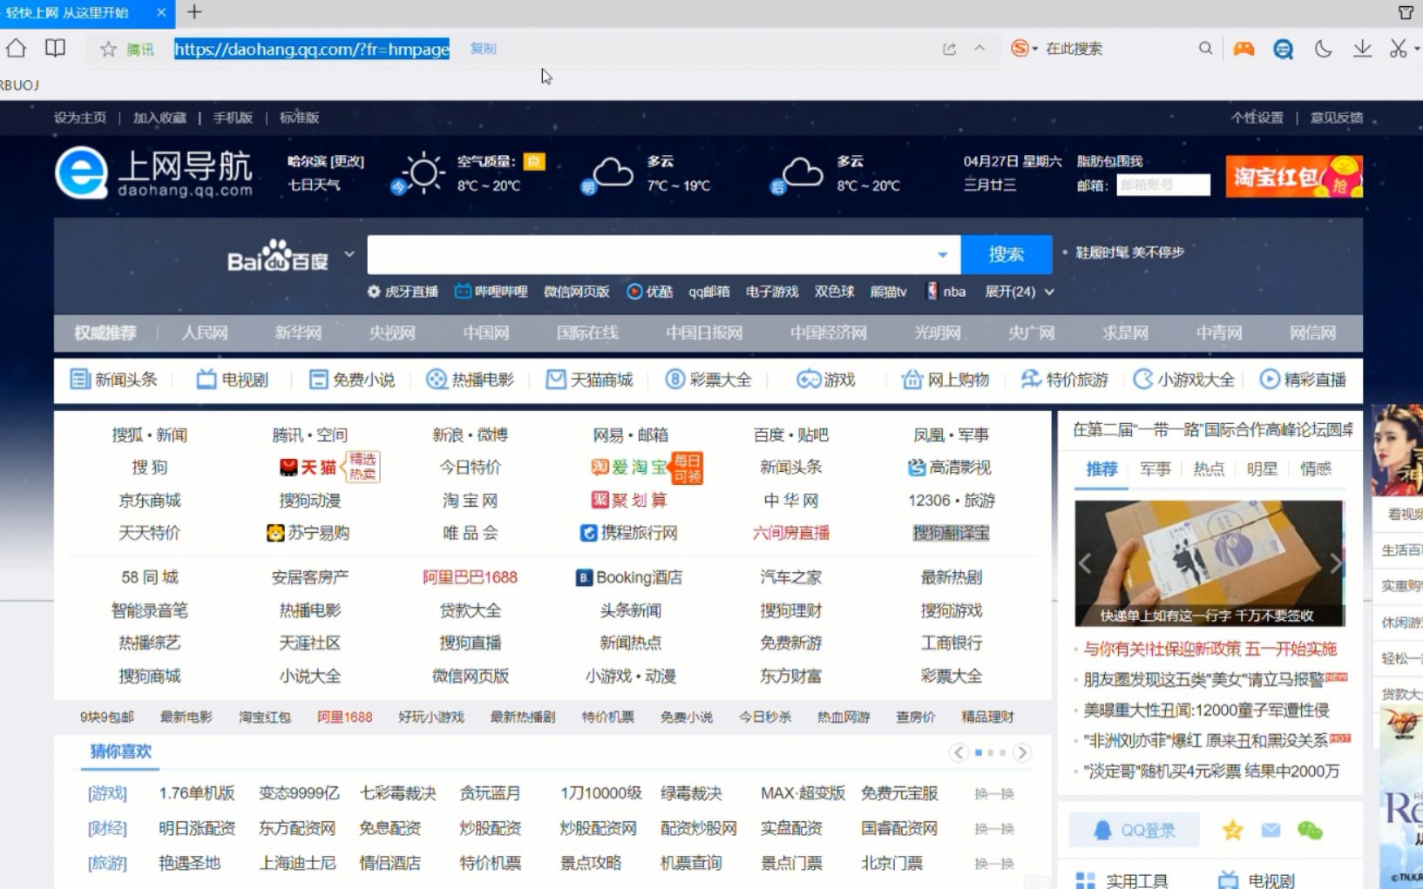Image resolution: width=1423 pixels, height=889 pixels.
Task: Show next news slideshow image
Action: 1334,563
